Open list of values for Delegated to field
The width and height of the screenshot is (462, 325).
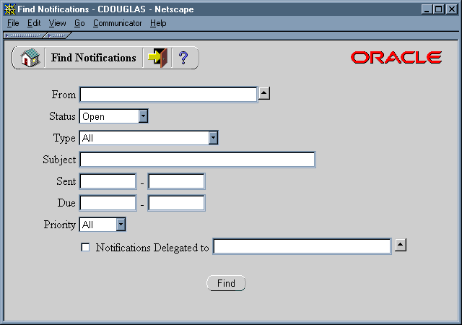401,245
